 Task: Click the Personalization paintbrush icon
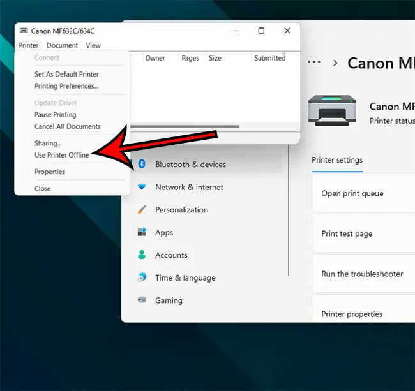pos(142,210)
